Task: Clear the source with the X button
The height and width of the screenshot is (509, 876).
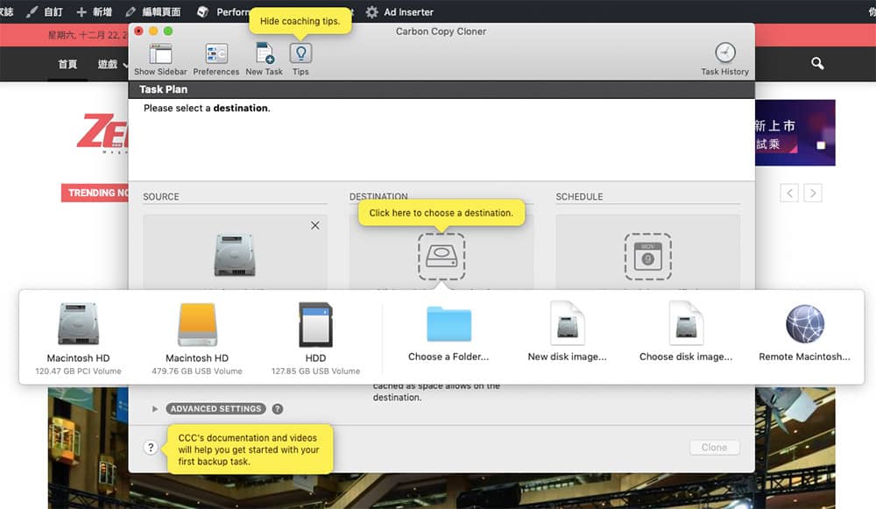Action: [315, 225]
